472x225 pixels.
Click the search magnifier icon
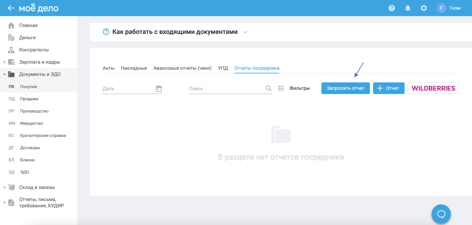(268, 88)
